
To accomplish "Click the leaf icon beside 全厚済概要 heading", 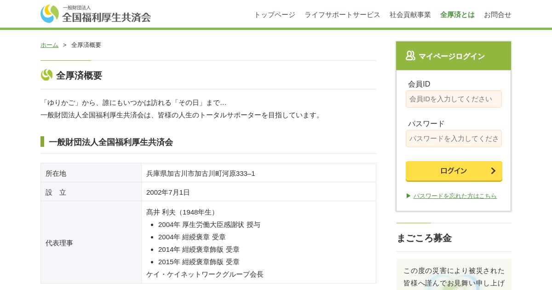I will [x=46, y=75].
